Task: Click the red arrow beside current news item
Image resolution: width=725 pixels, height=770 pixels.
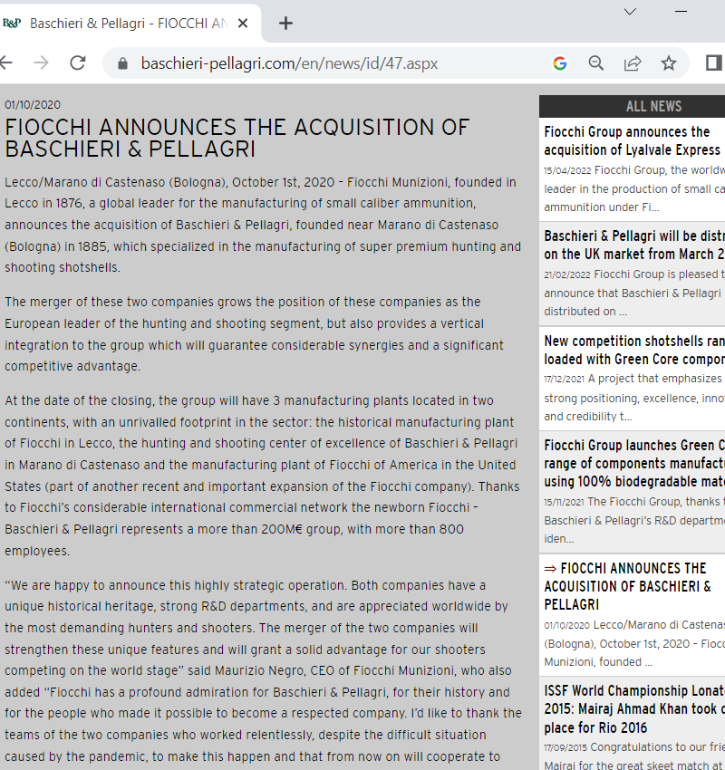Action: [550, 569]
